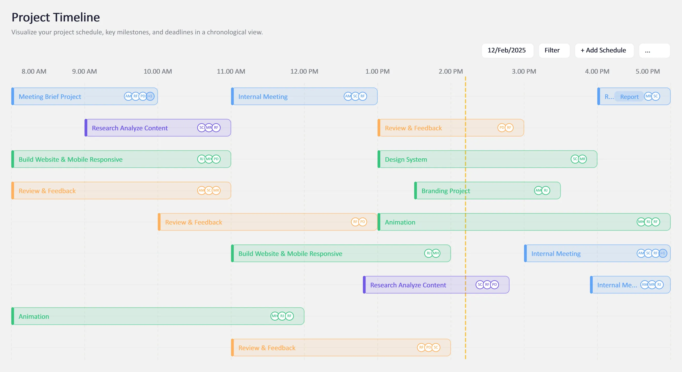Image resolution: width=682 pixels, height=372 pixels.
Task: Open the 1 PM Research Analyze Content bar
Action: [x=436, y=285]
